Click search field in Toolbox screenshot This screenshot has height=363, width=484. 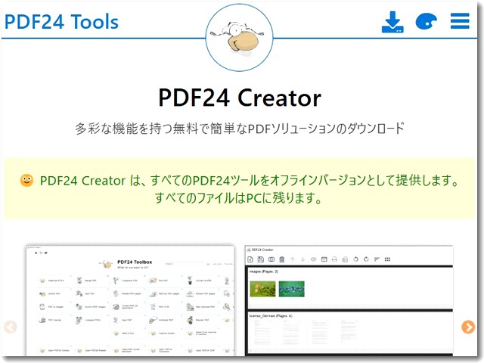click(x=185, y=264)
